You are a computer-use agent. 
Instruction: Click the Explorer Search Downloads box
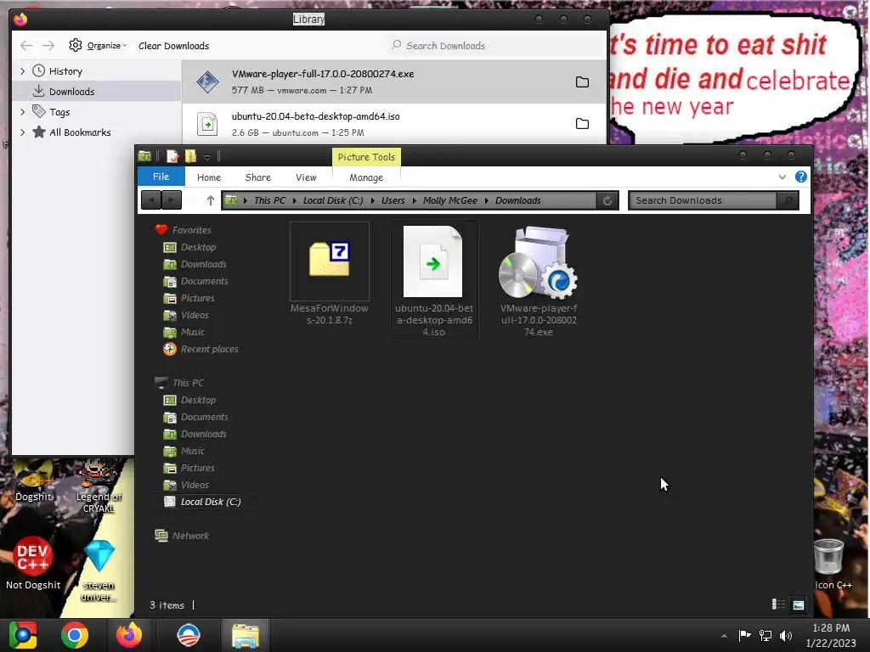click(x=703, y=200)
